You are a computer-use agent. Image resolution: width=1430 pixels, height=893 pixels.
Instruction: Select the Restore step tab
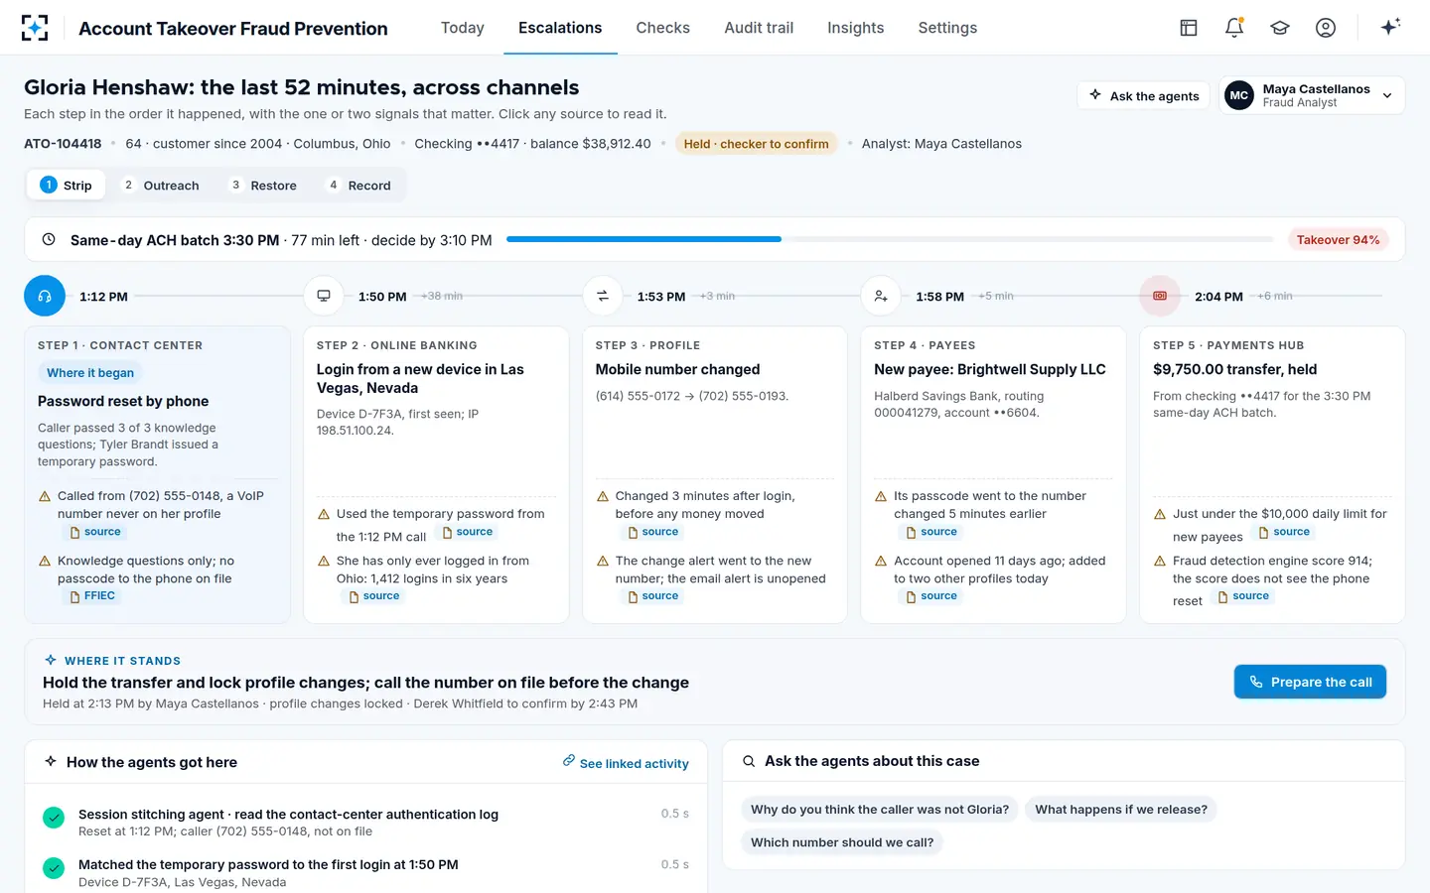tap(263, 186)
